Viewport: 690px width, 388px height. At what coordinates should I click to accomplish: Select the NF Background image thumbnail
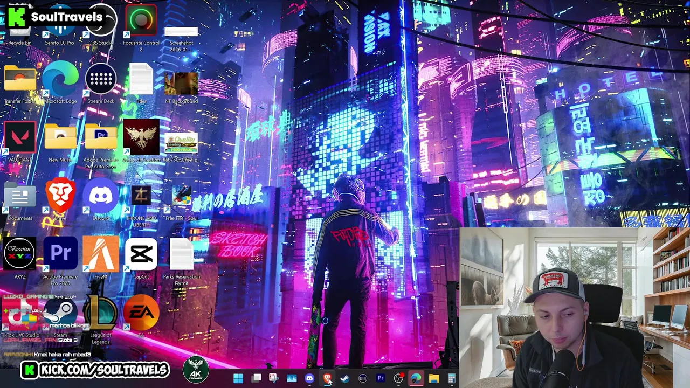182,87
